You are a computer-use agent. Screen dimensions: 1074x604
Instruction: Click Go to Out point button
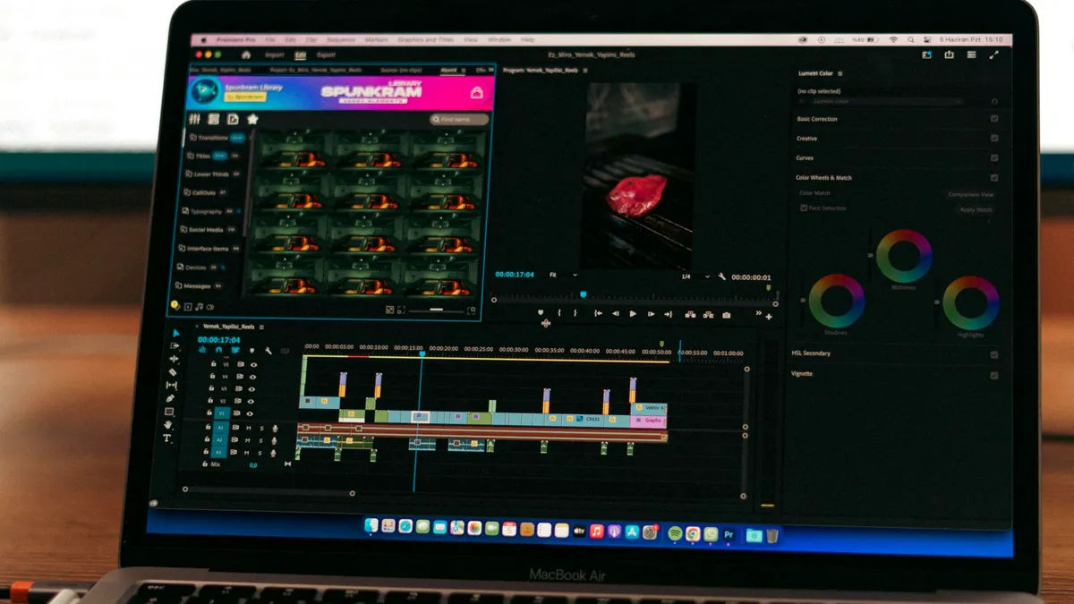tap(669, 314)
